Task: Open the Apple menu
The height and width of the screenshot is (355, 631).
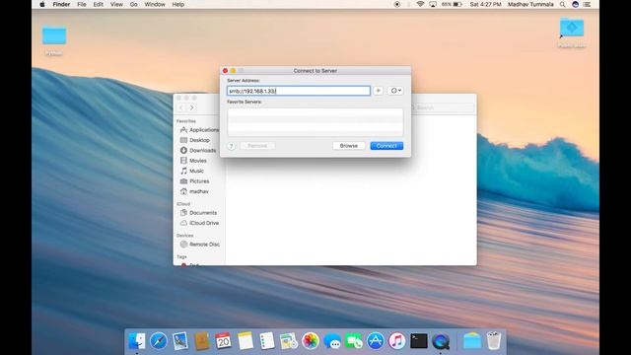Action: click(x=42, y=4)
